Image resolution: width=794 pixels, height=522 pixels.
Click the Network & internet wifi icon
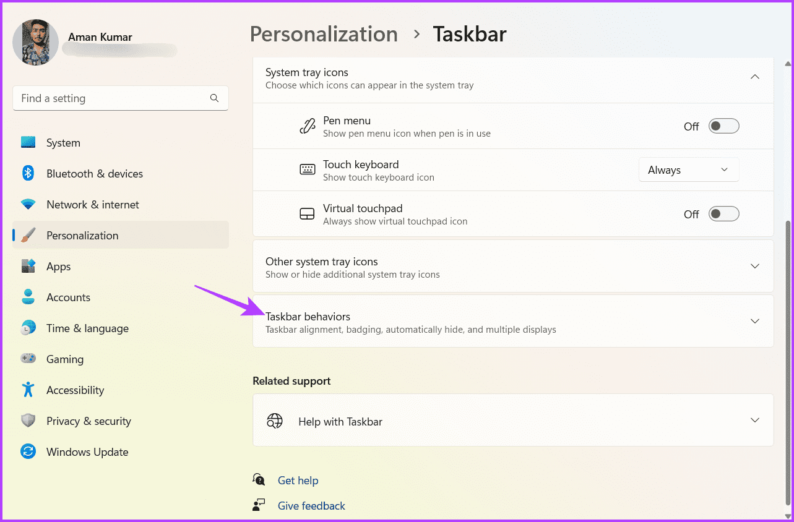point(28,205)
